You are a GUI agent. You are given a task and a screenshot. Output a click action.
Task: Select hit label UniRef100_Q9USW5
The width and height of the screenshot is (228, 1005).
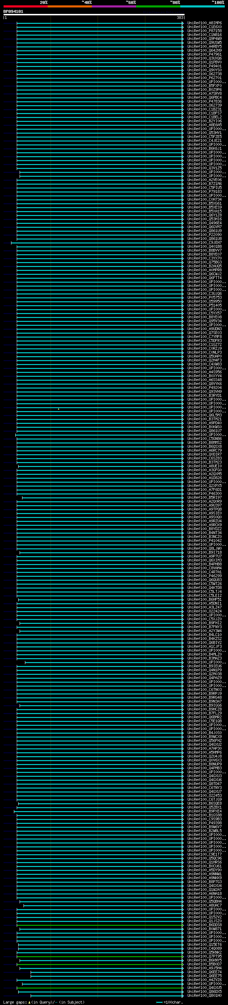(x=204, y=43)
